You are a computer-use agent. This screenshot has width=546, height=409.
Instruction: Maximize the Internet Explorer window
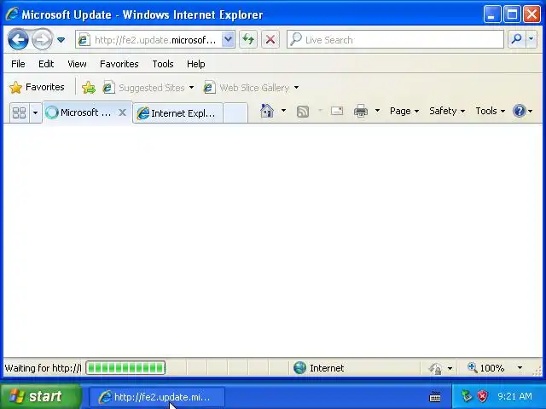[x=512, y=14]
